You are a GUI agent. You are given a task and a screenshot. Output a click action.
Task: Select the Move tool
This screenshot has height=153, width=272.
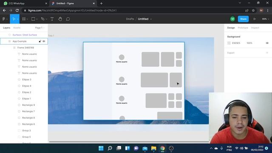pyautogui.click(x=14, y=19)
